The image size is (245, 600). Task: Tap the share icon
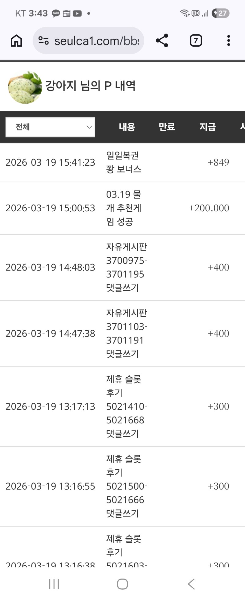coord(162,40)
